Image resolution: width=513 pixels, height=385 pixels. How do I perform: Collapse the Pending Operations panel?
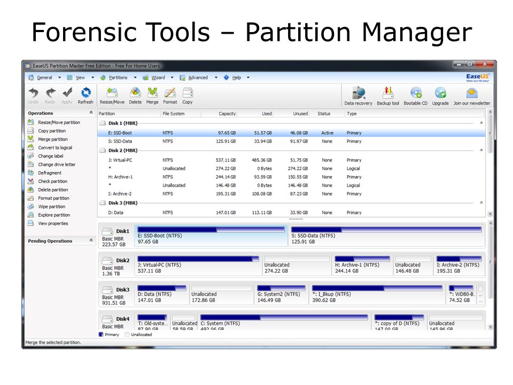(x=91, y=241)
